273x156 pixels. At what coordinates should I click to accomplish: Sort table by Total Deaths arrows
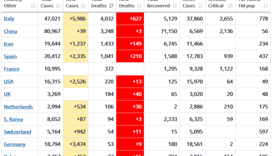click(111, 6)
